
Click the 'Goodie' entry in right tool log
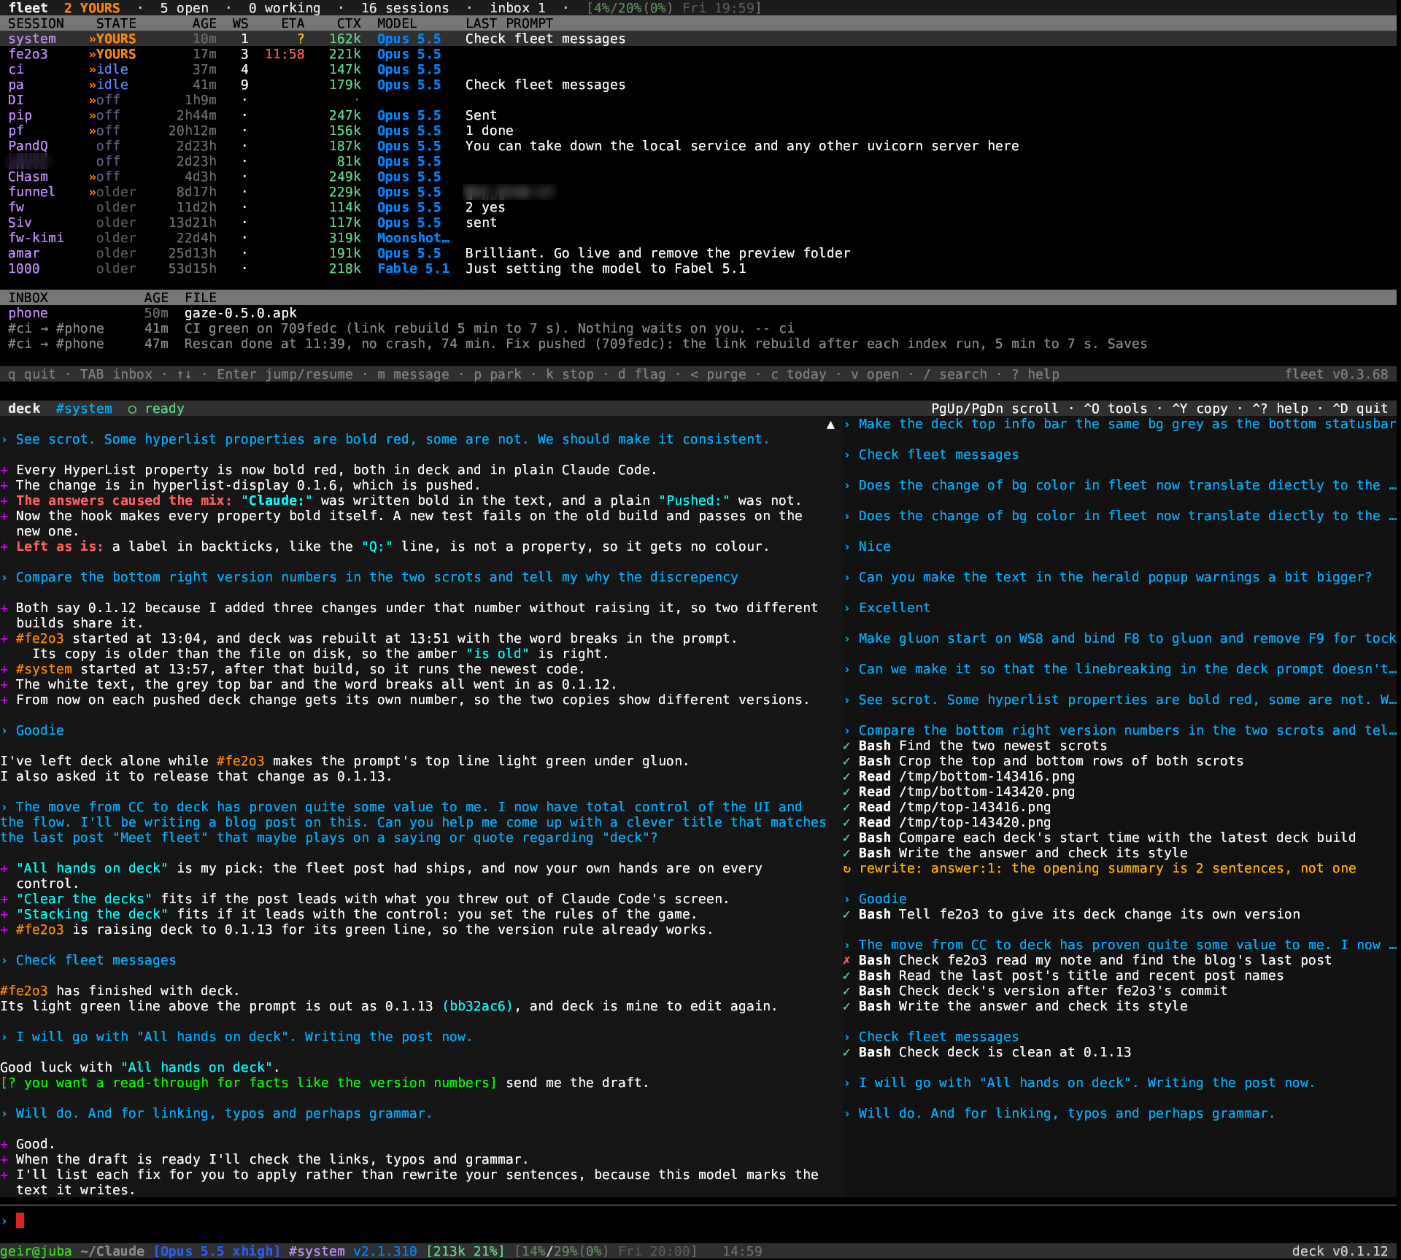(x=882, y=899)
